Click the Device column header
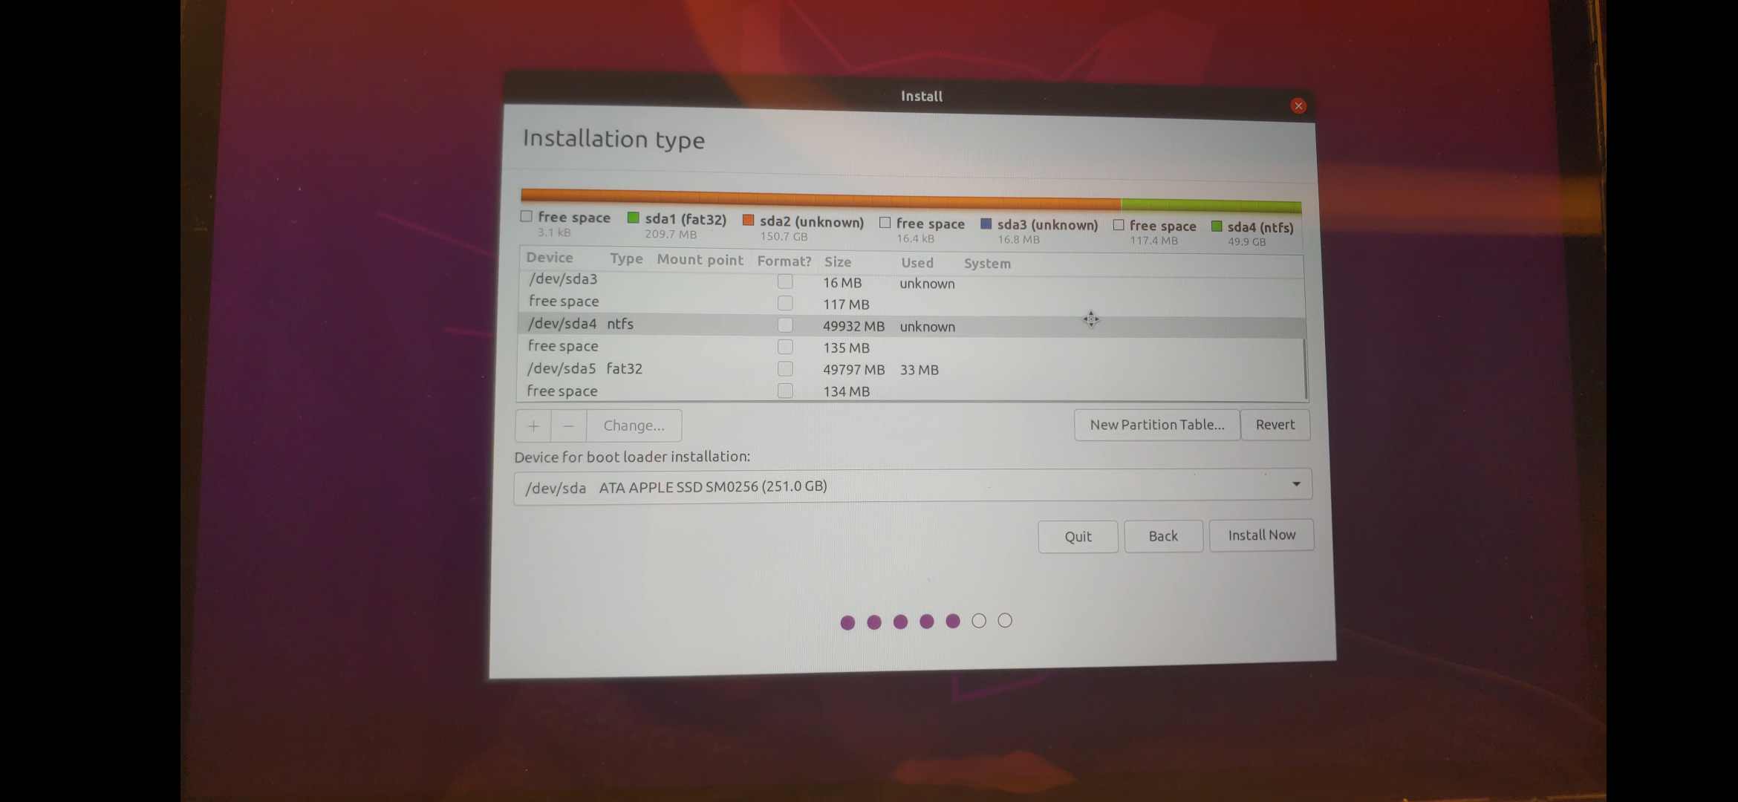Image resolution: width=1738 pixels, height=802 pixels. (x=550, y=258)
